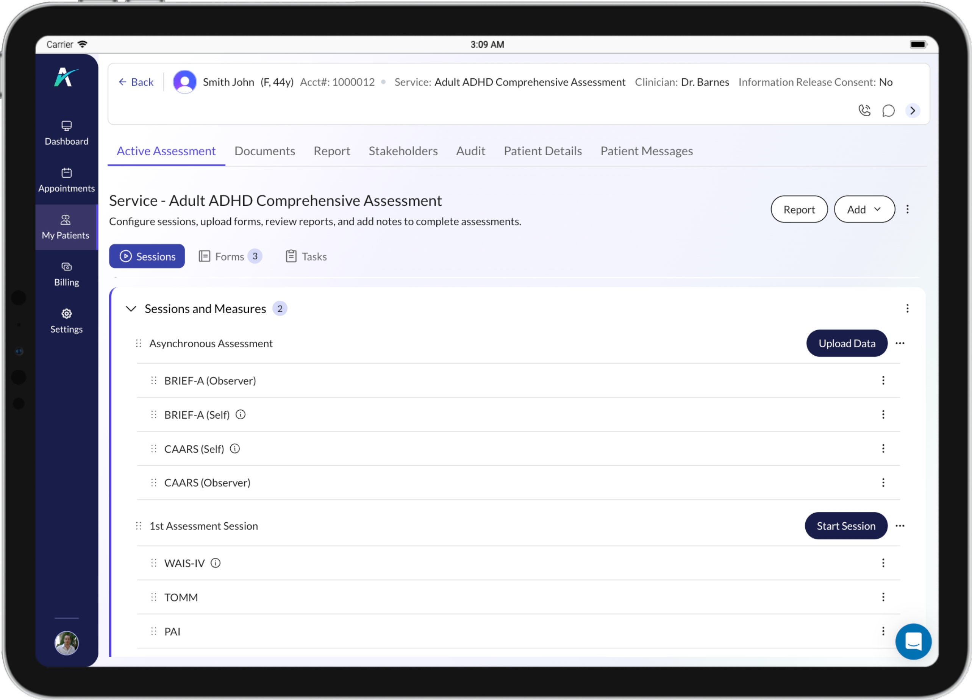Select the Tasks clipboard icon
Screen dimensions: 972x700
click(x=291, y=256)
